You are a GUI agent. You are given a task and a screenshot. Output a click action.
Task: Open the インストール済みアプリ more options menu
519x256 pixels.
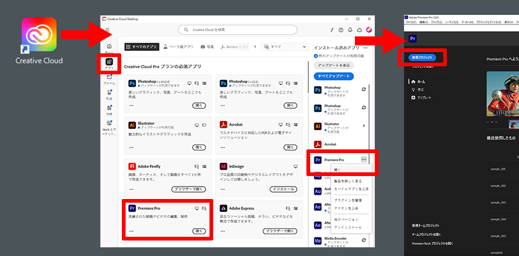coord(365,48)
